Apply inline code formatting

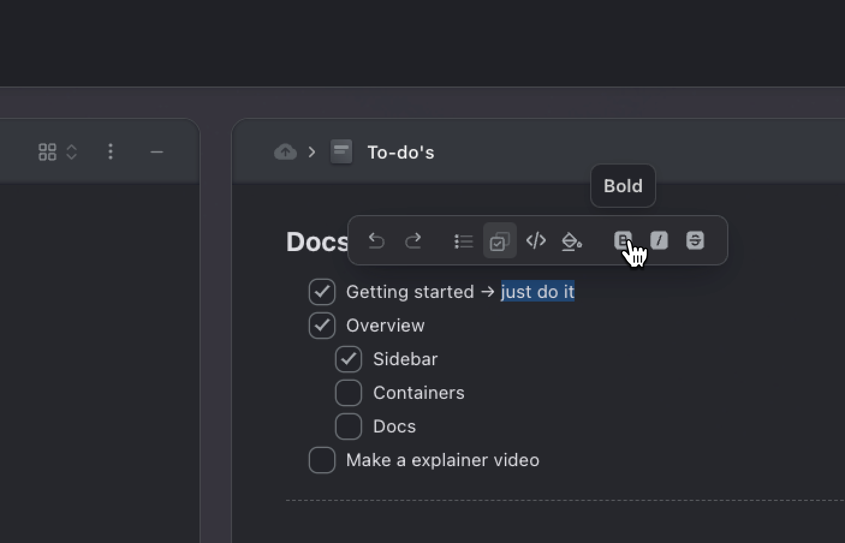535,241
